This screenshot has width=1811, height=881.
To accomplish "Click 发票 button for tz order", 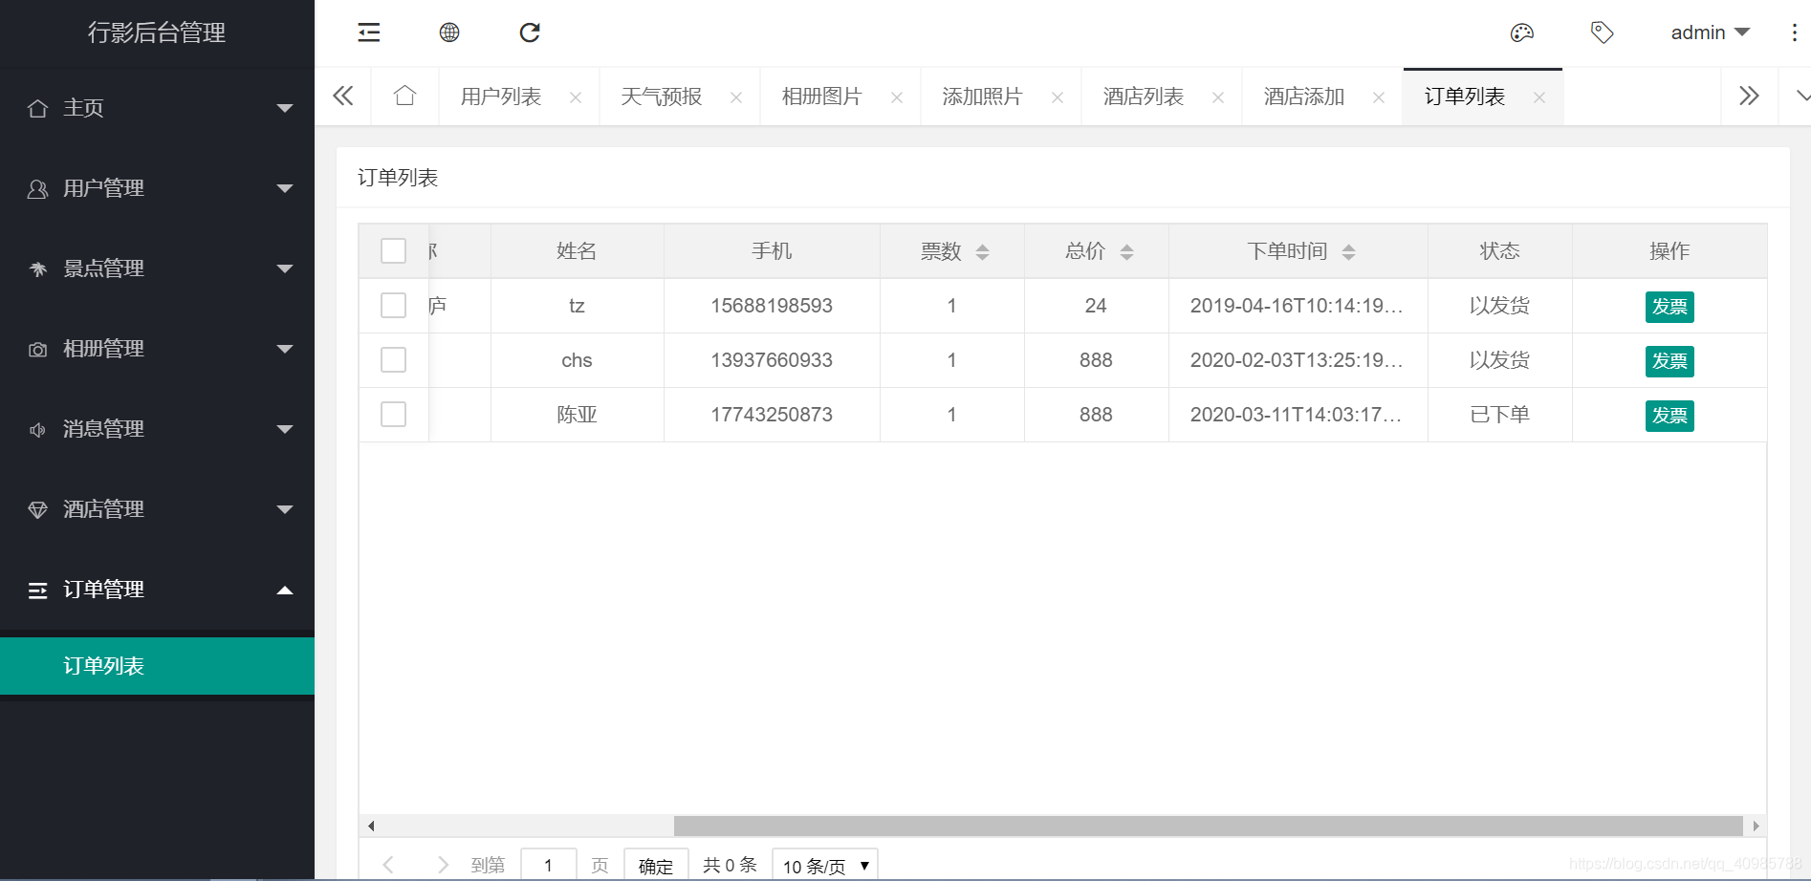I will pos(1669,307).
